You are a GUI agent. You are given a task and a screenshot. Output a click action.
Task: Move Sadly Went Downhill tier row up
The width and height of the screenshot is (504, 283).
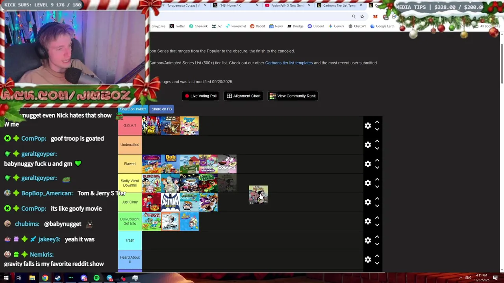pos(377,180)
